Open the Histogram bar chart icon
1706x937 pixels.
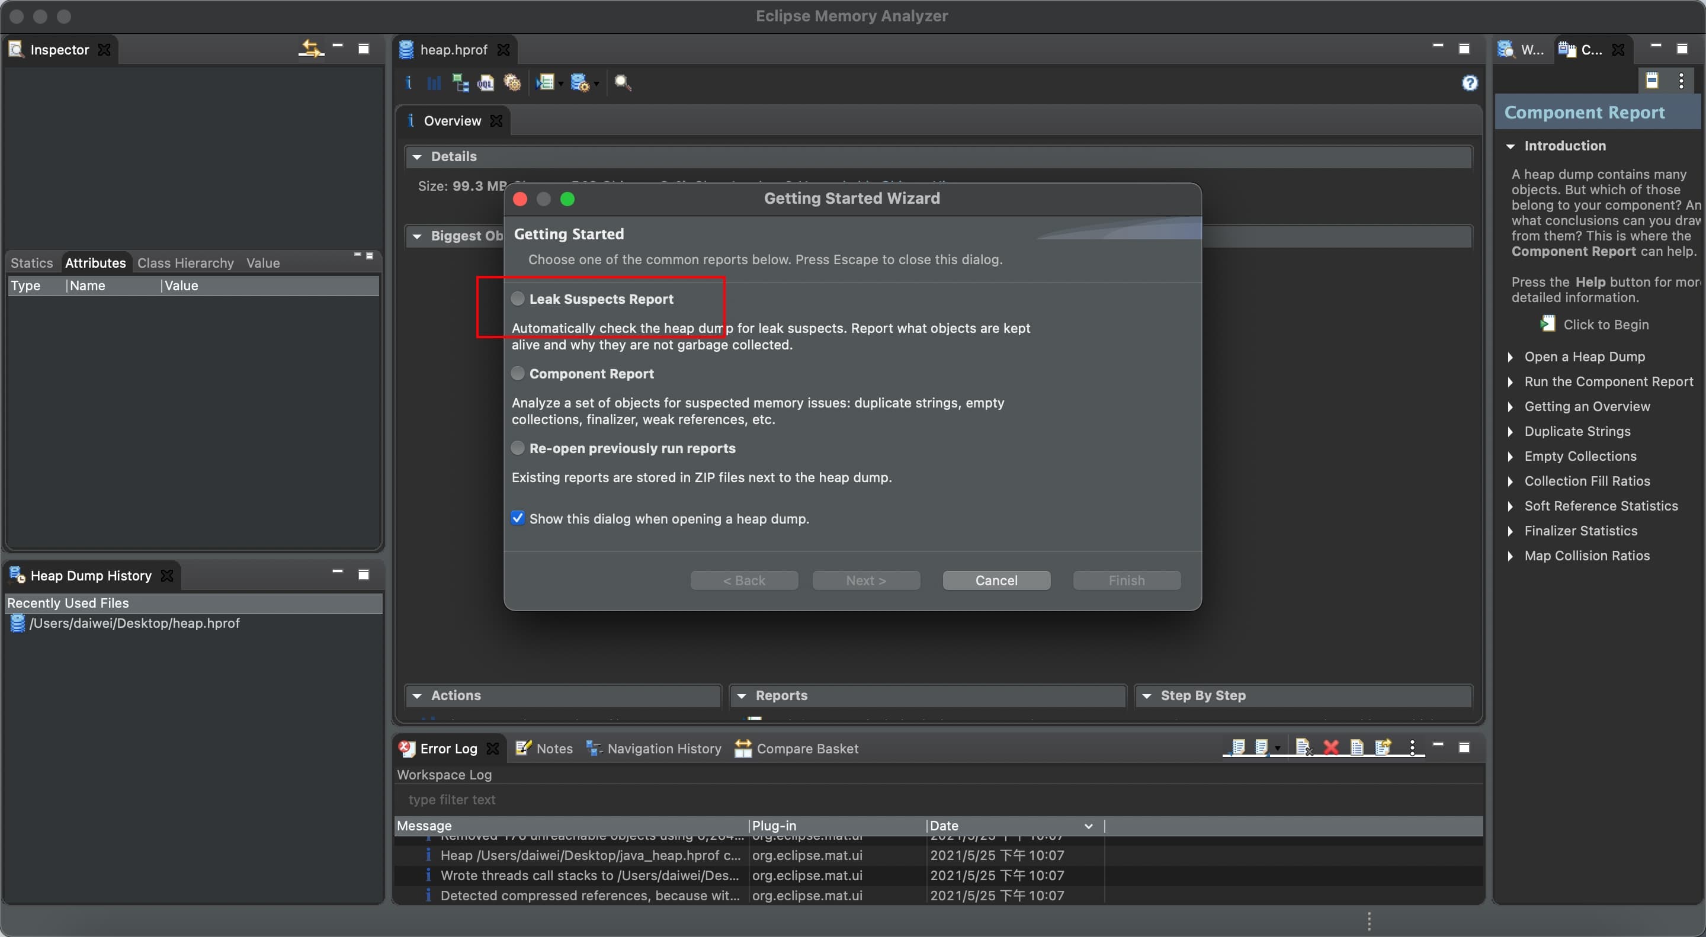(x=434, y=83)
